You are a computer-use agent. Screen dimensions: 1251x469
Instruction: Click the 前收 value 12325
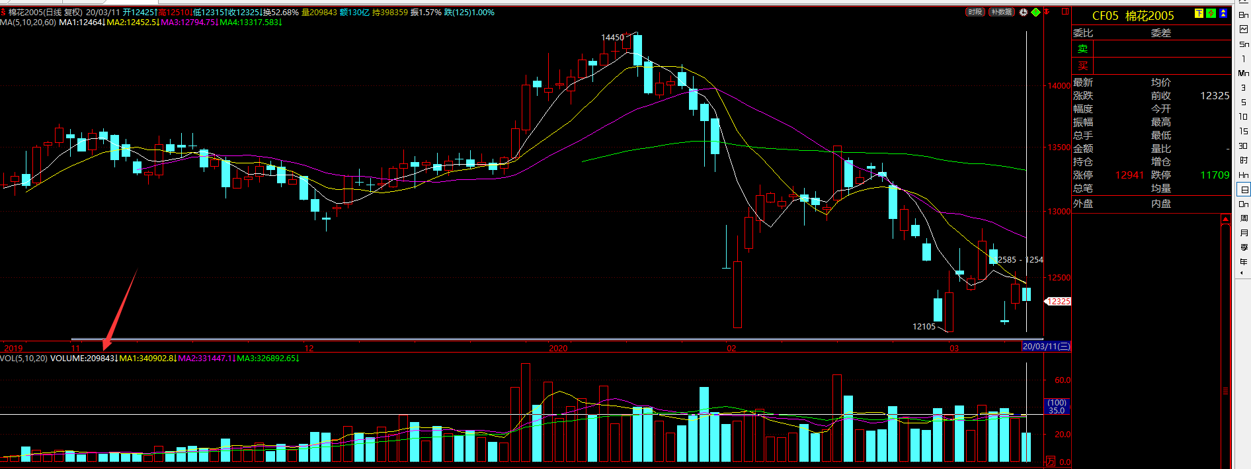click(x=1215, y=96)
